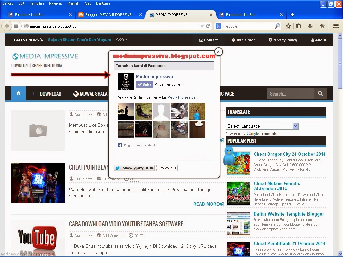Click the silhouette follower photo in like box

click(126, 111)
